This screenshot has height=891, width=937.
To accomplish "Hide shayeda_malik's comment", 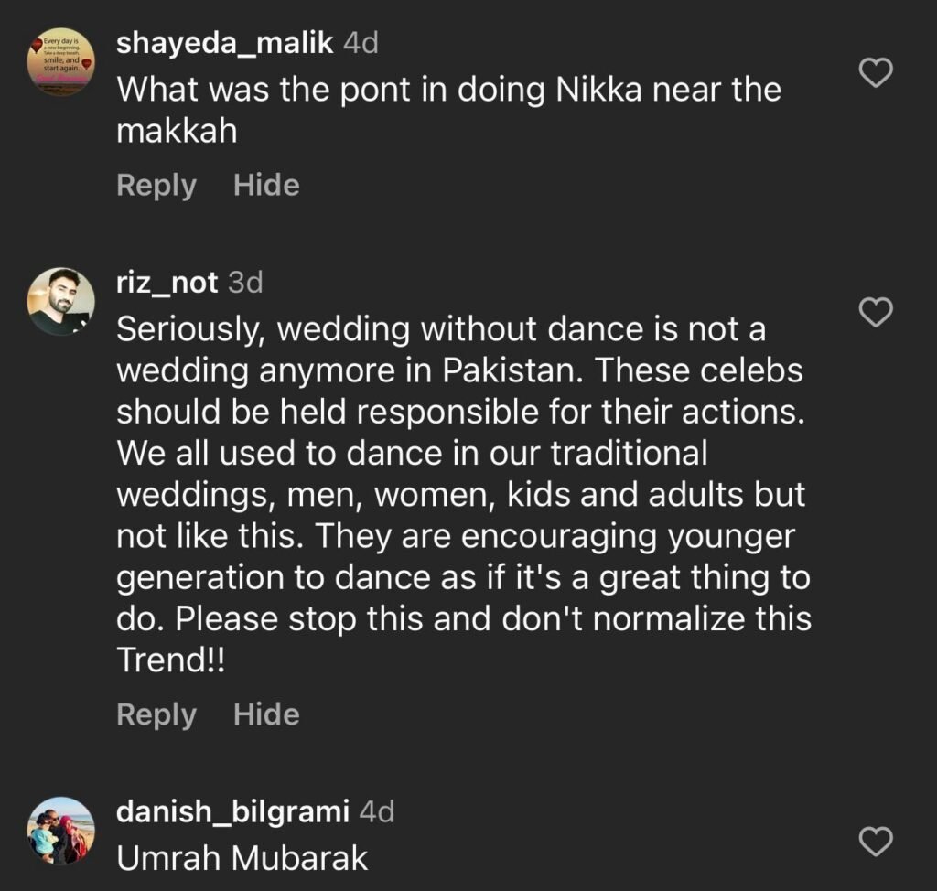I will (266, 186).
